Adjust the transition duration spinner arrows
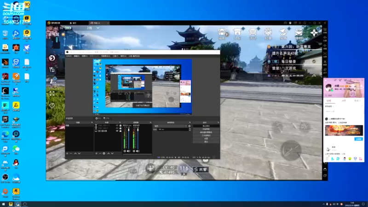Image resolution: width=368 pixels, height=207 pixels. 190,129
